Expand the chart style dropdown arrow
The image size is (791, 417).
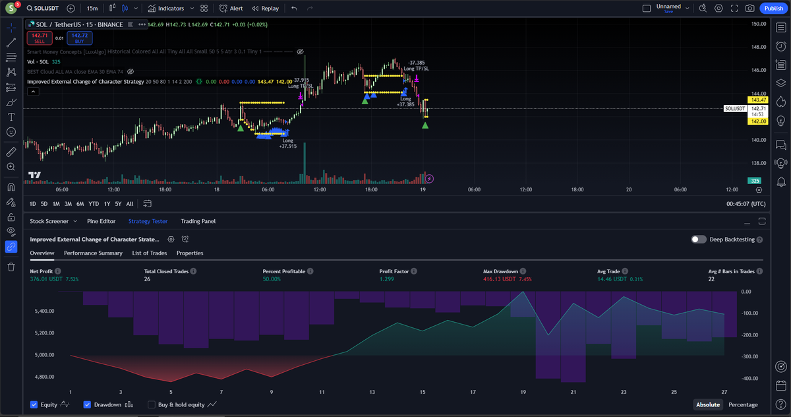136,9
